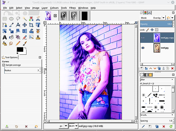Viewport: 176px width, 131px height.
Task: Duplicate the layer in Layers panel
Action: click(x=159, y=68)
